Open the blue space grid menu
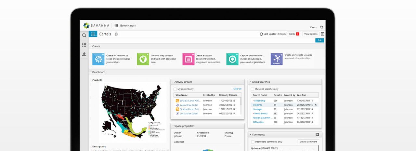The height and width of the screenshot is (151, 416). pos(93,34)
